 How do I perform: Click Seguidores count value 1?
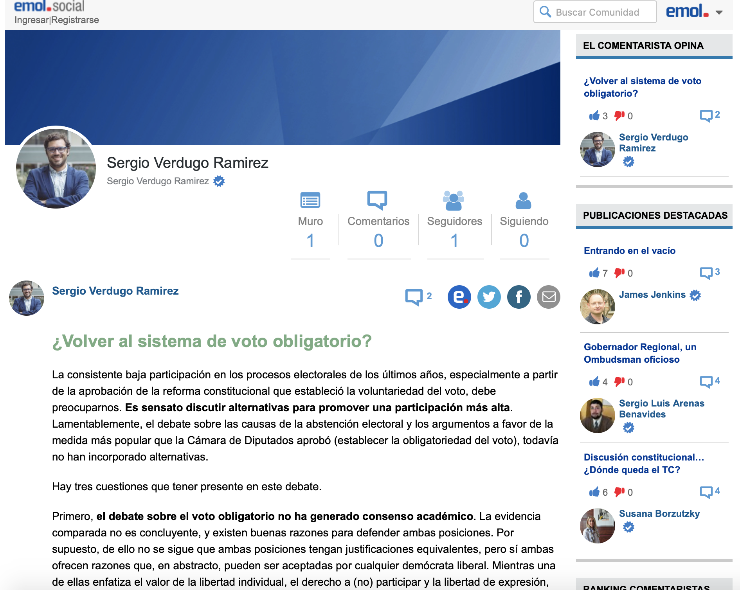[x=454, y=240]
